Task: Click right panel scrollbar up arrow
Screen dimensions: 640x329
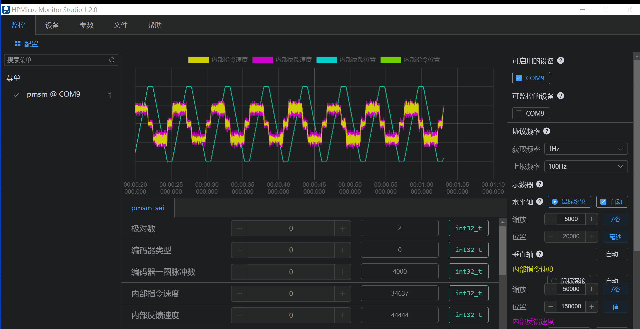Action: [x=637, y=56]
